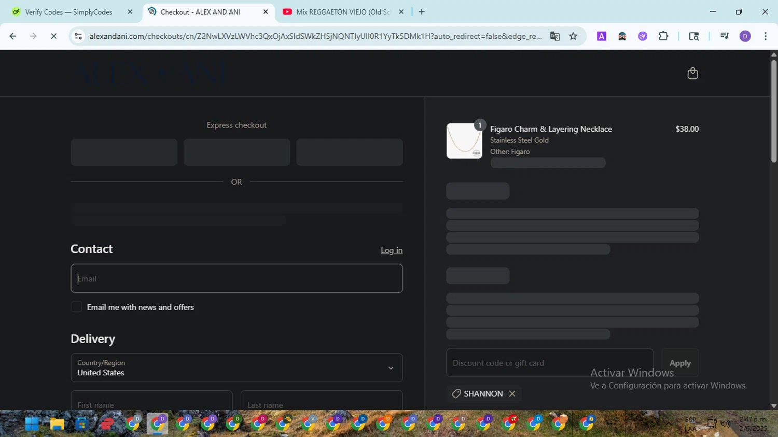Open the media controls music icon

pos(725,36)
